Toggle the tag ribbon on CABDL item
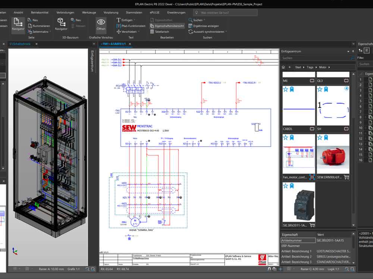The height and width of the screenshot is (279, 373). (292, 89)
